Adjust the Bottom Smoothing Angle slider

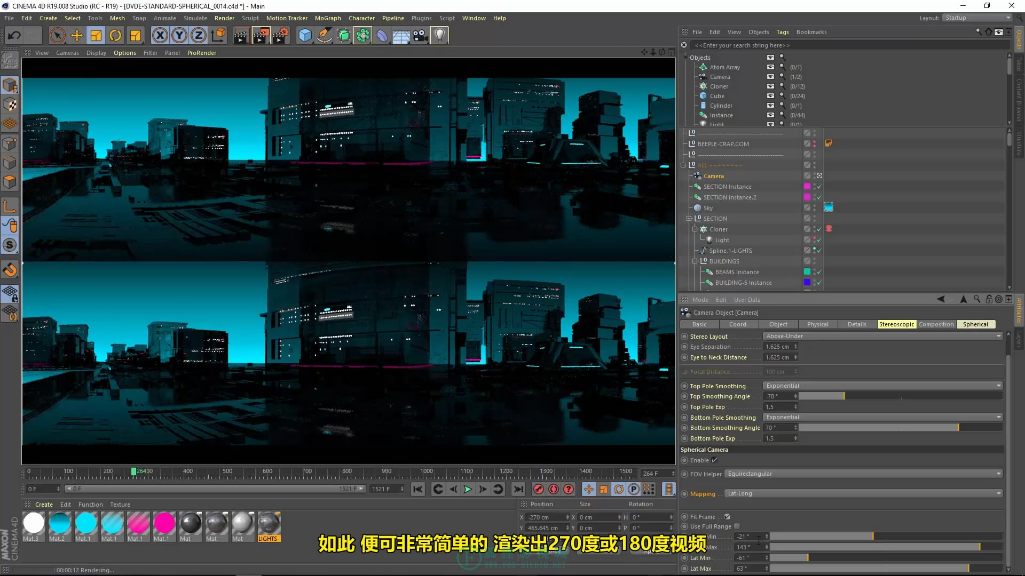coord(901,428)
